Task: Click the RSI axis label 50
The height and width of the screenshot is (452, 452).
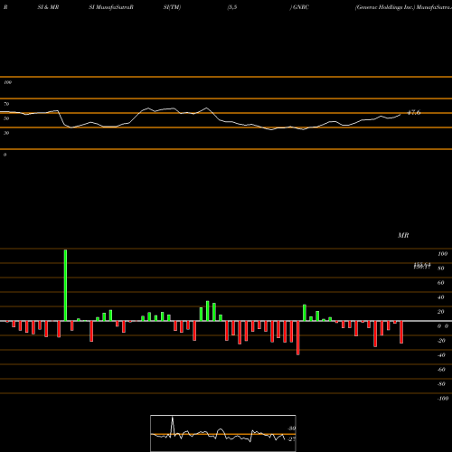Action: 6,118
